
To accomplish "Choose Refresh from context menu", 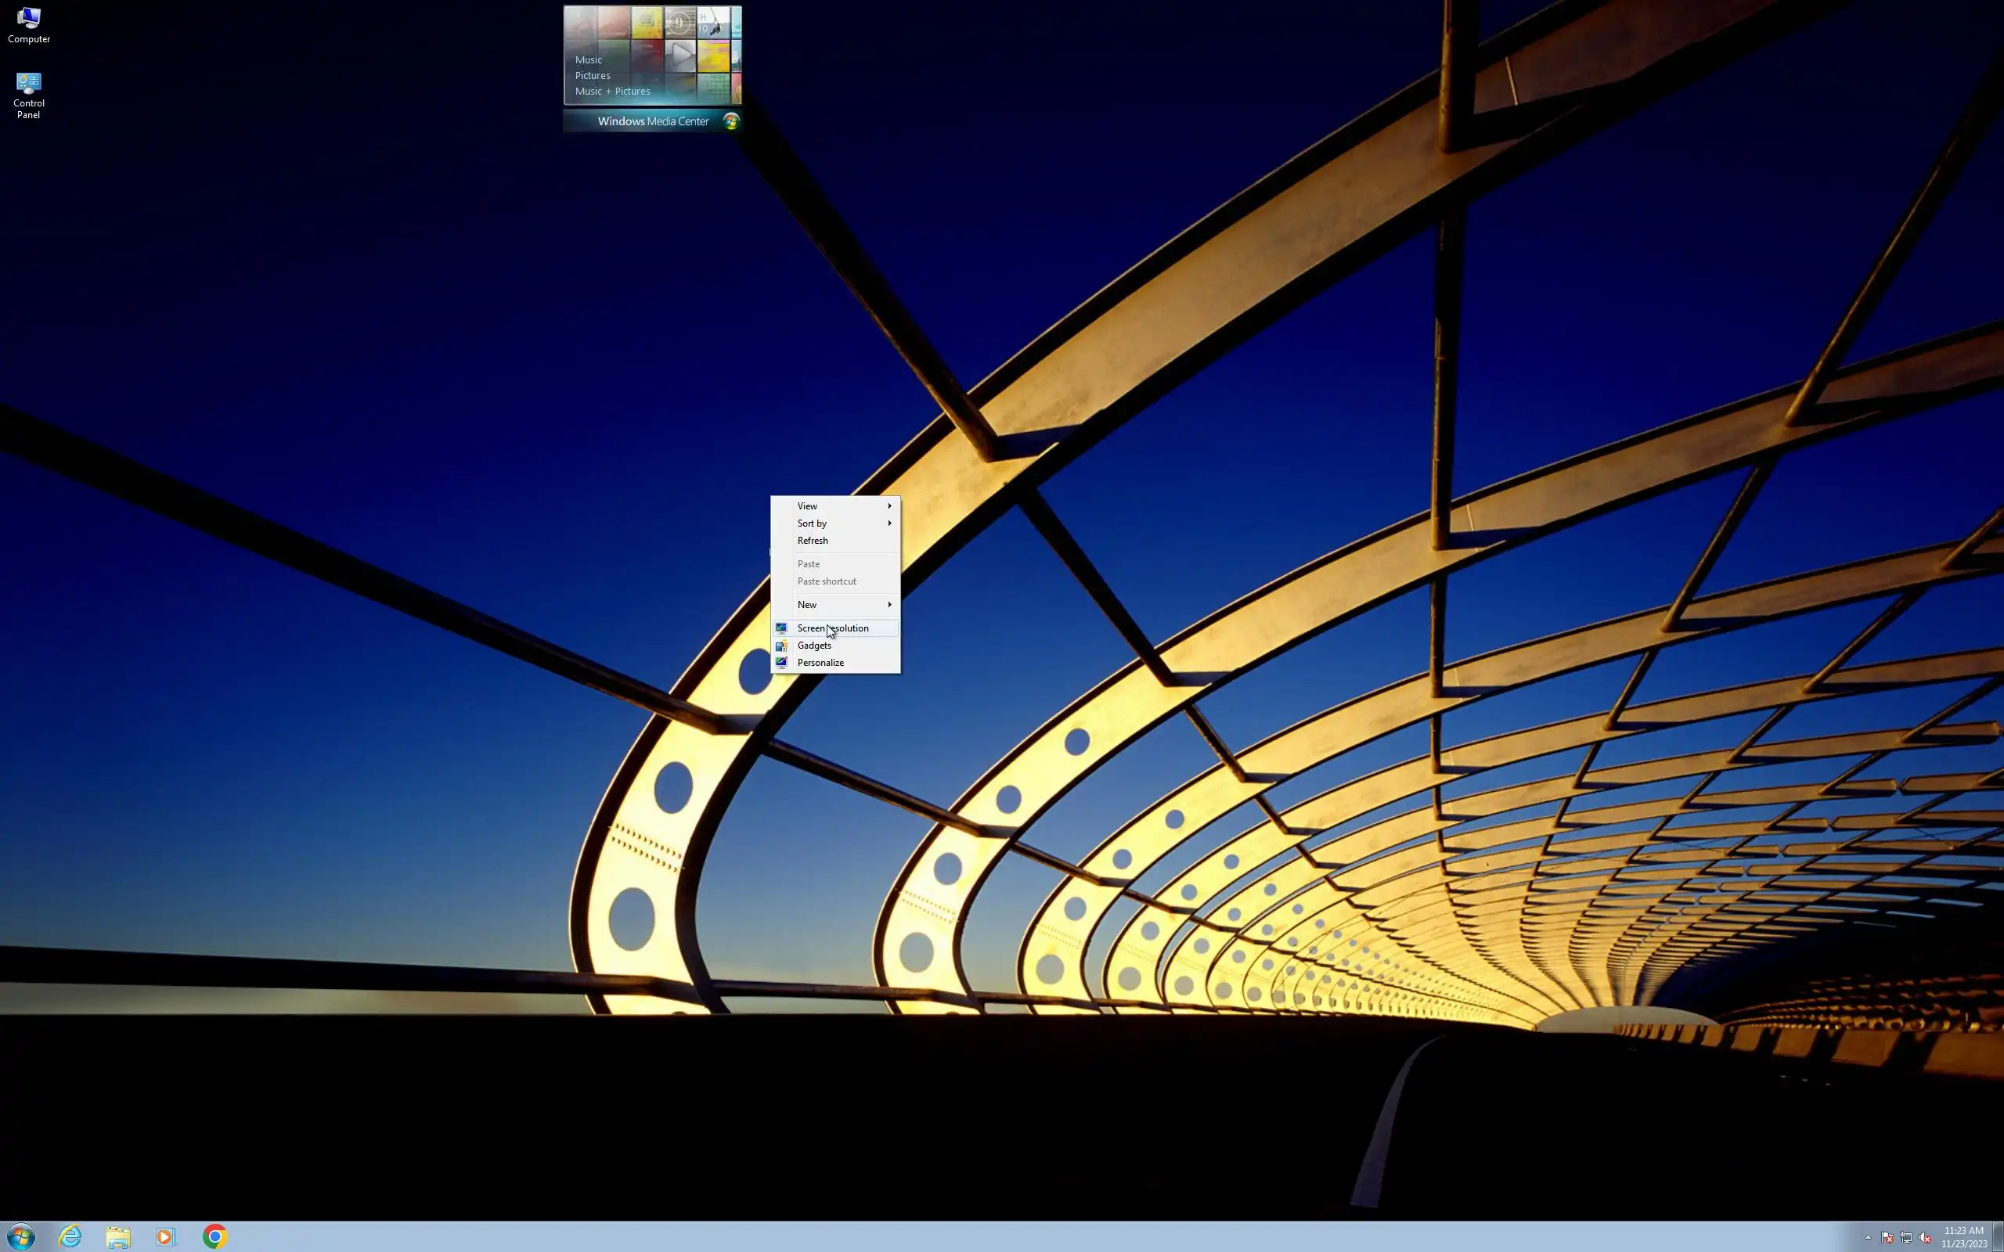I will (x=813, y=541).
